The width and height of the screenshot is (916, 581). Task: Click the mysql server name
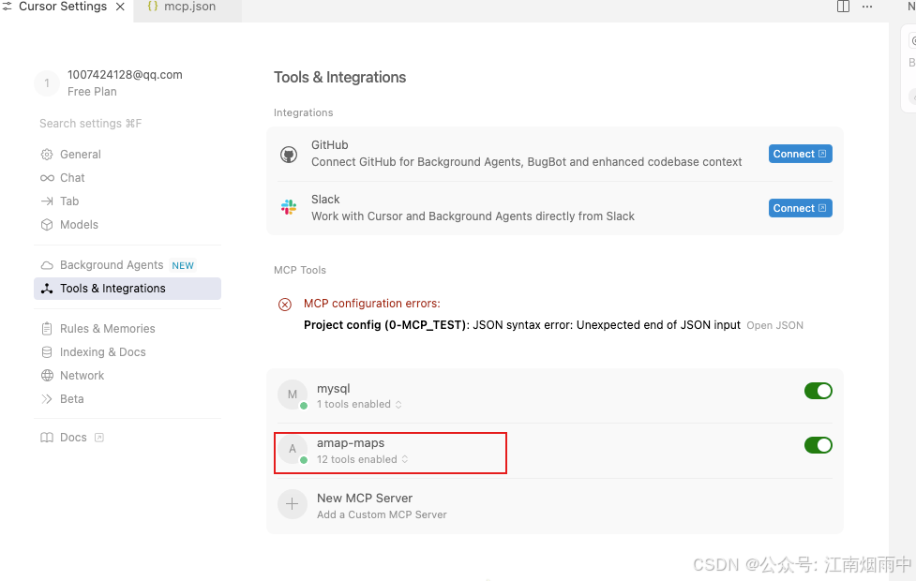click(x=334, y=388)
